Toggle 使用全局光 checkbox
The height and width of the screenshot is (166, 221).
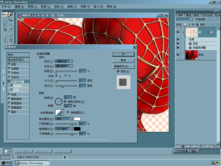[x=65, y=102]
